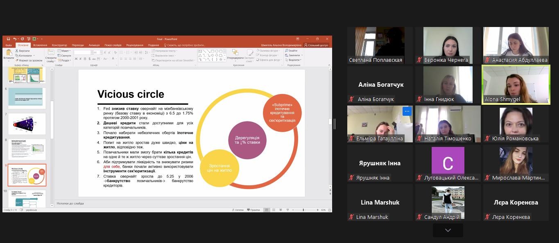Click the New Slide (Створити слайд) icon
The width and height of the screenshot is (559, 243).
51,53
